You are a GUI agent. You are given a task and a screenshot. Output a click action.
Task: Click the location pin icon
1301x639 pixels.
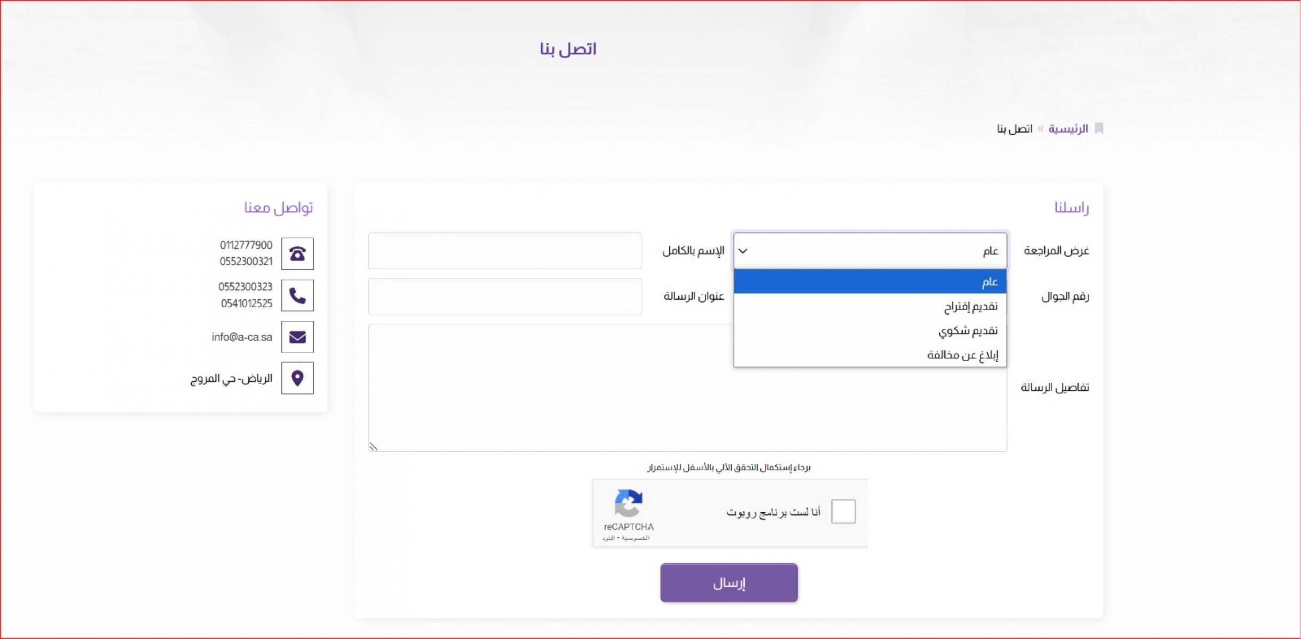pos(297,378)
